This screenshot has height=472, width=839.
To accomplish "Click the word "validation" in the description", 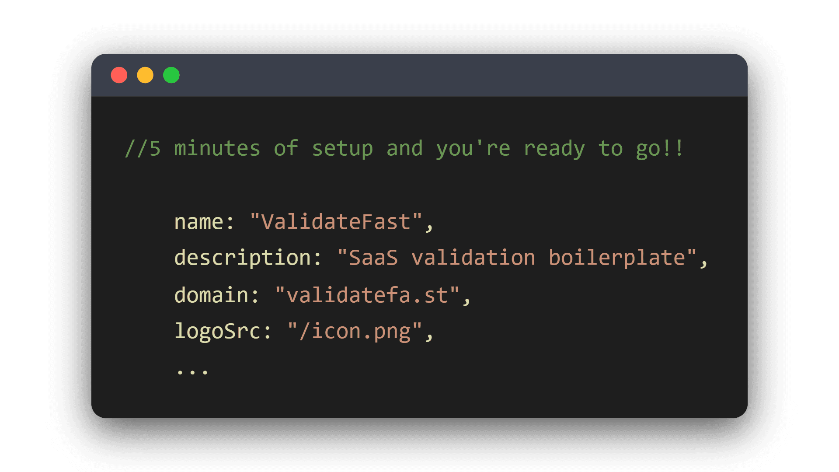I will pyautogui.click(x=473, y=258).
